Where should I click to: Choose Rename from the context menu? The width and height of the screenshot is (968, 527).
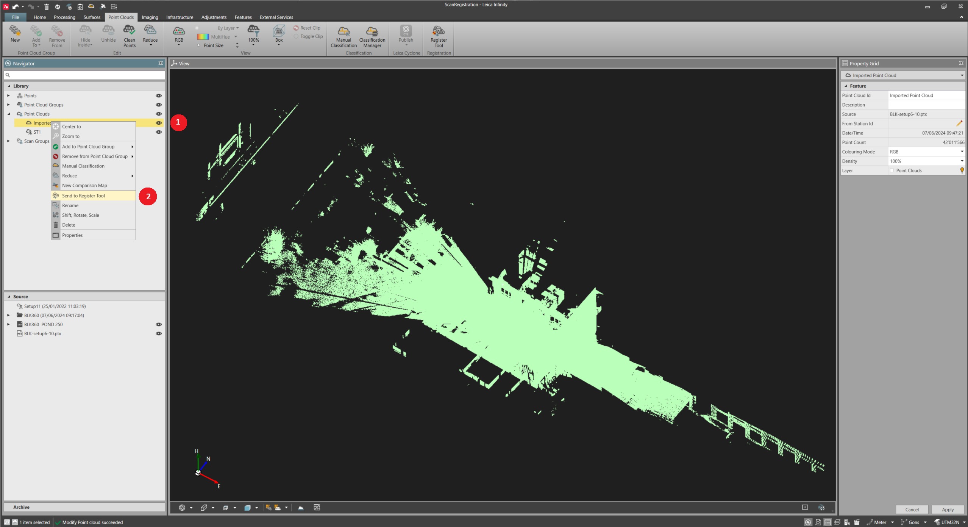(93, 206)
